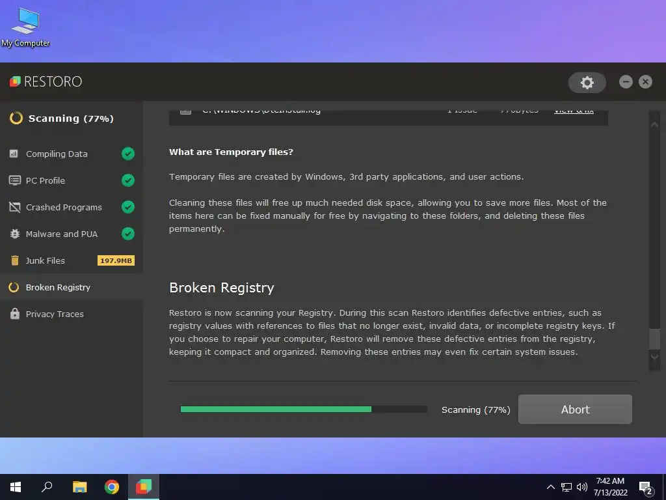Open the network tray icon
666x500 pixels.
pos(566,487)
